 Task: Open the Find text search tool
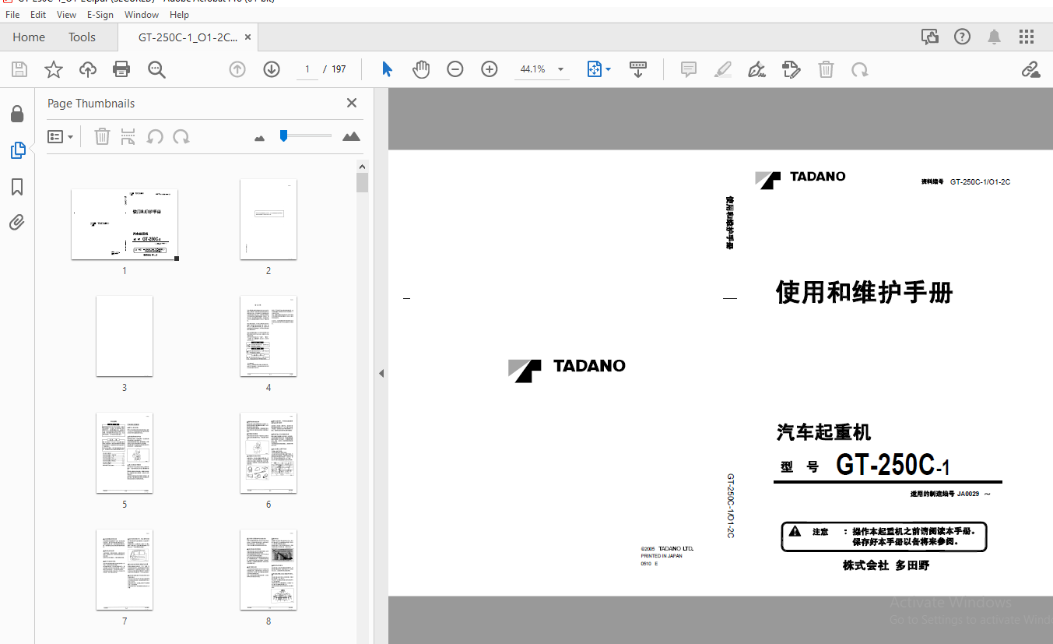pyautogui.click(x=156, y=69)
